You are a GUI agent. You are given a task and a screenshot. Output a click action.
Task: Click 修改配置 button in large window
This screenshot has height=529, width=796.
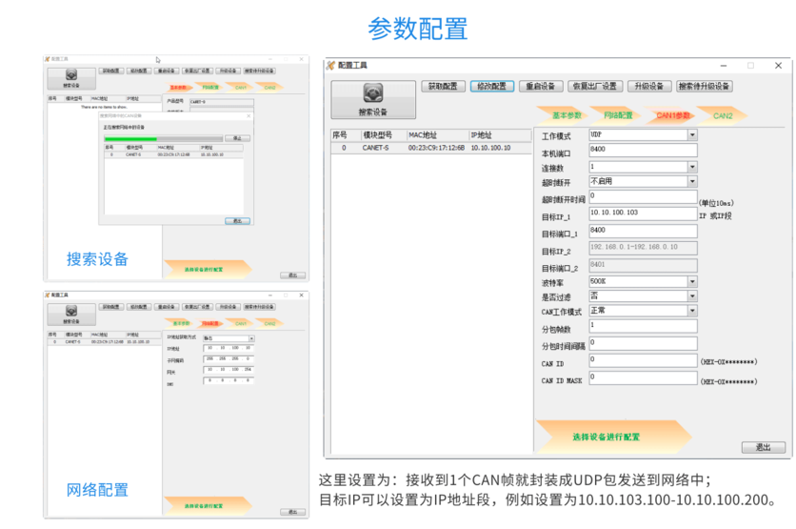coord(492,87)
